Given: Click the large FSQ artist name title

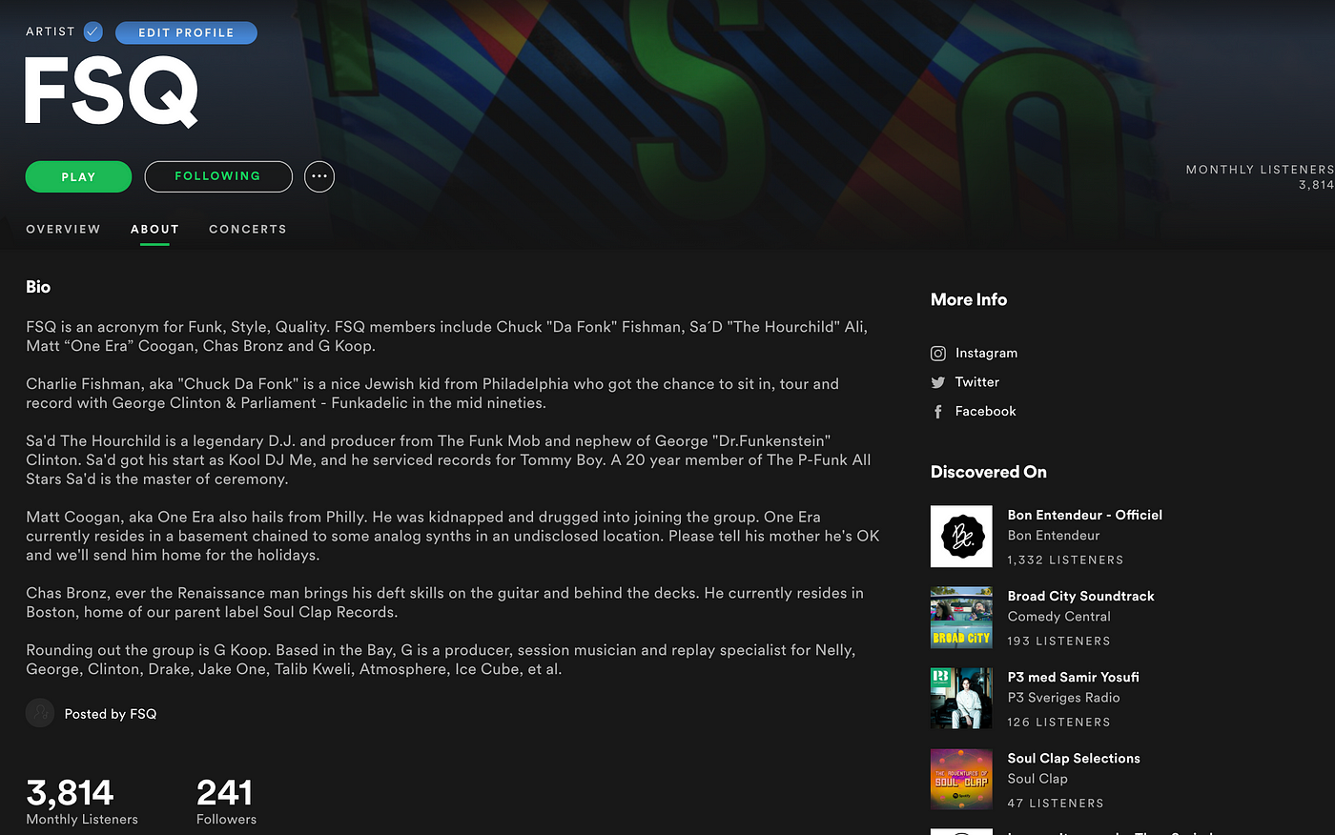Looking at the screenshot, I should (x=111, y=92).
